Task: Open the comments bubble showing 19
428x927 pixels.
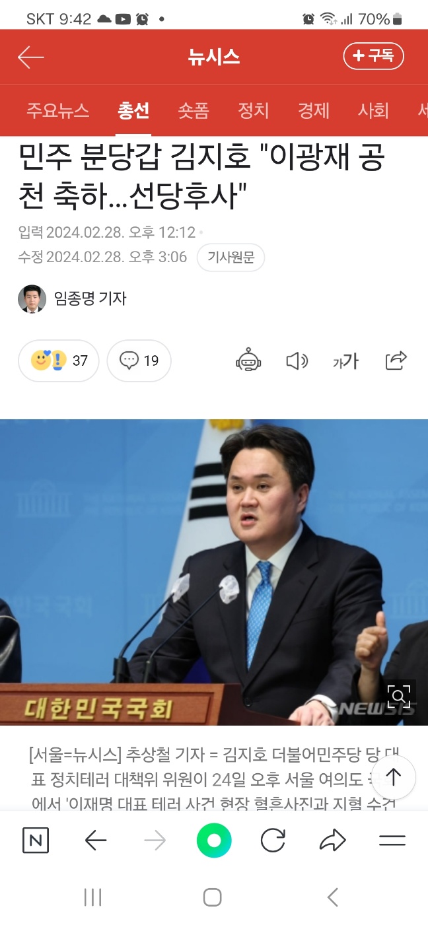Action: coord(139,360)
